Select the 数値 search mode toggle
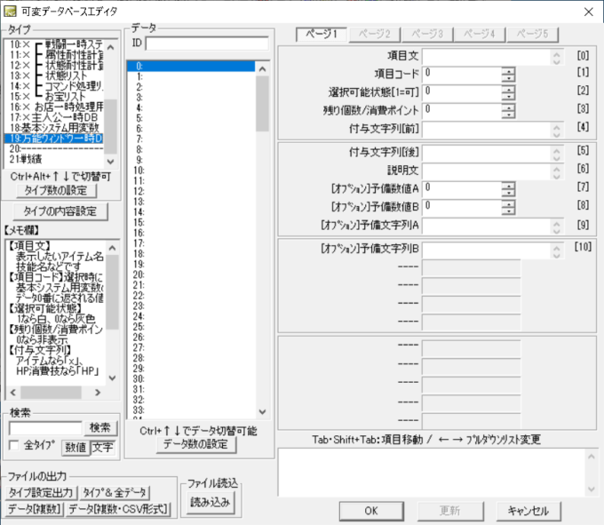604x525 pixels. 75,447
